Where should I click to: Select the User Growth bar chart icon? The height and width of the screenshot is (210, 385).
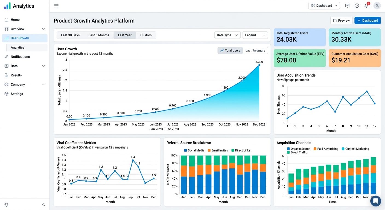click(x=7, y=38)
